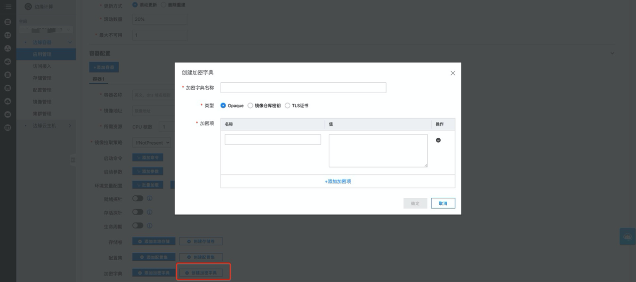
Task: Remove the encryption item row via the minus icon
Action: pos(438,140)
